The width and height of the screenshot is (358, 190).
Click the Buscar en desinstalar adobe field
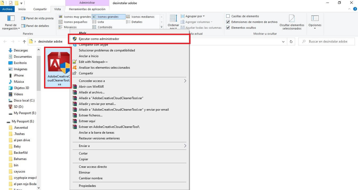[x=327, y=41]
